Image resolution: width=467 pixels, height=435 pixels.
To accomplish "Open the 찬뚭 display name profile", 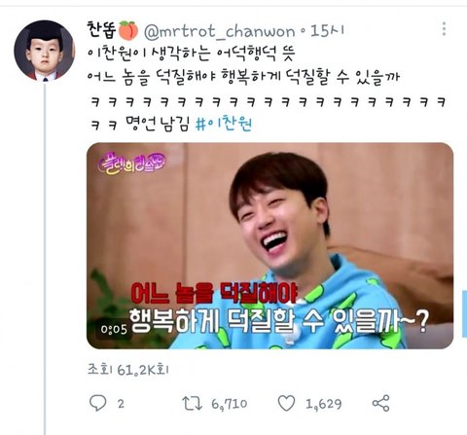I will click(x=101, y=30).
